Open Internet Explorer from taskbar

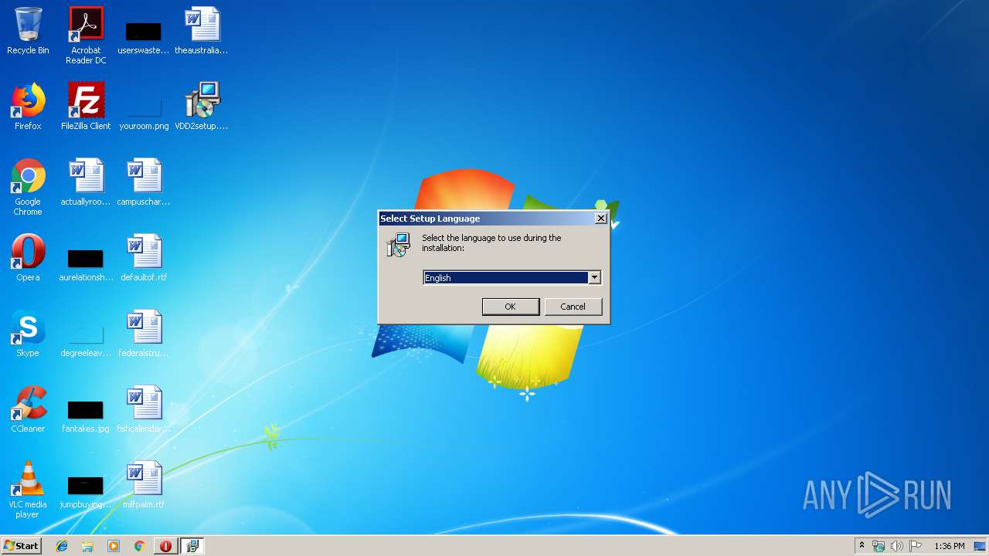tap(62, 546)
